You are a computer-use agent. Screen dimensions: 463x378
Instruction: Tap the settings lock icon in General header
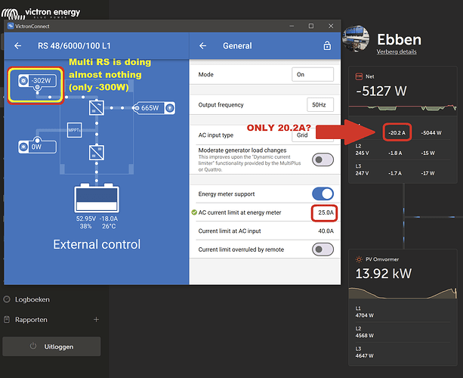(x=327, y=46)
